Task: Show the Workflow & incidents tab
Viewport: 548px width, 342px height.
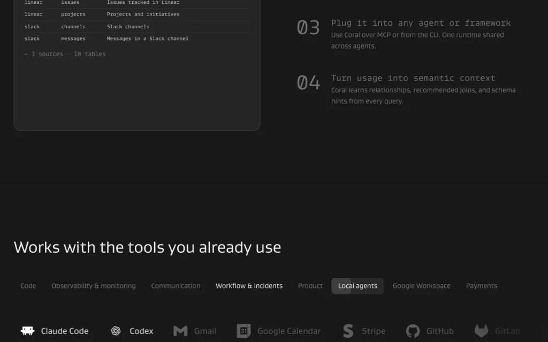Action: click(249, 286)
